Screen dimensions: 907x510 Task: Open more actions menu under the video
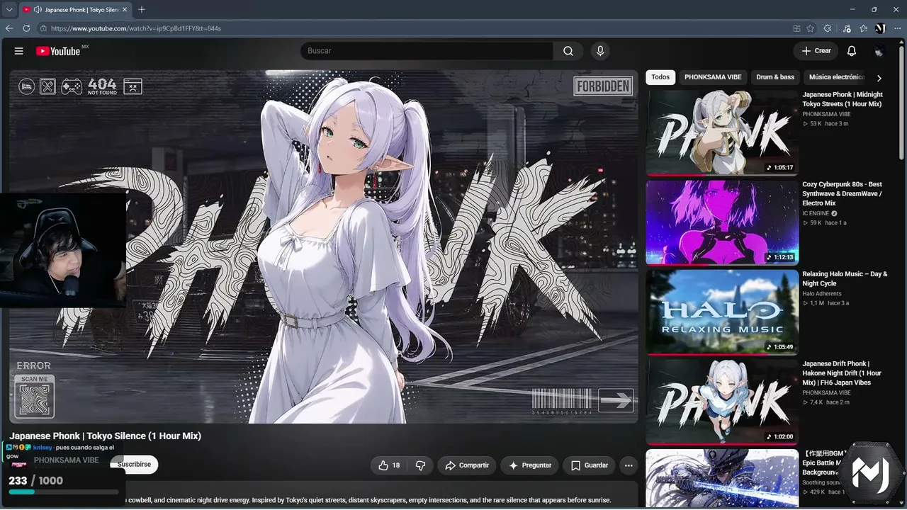coord(629,465)
